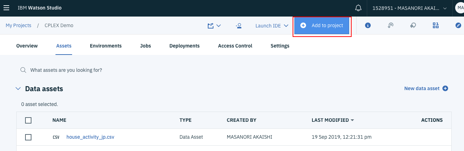Open the information panel icon
The image size is (464, 151).
tap(368, 26)
